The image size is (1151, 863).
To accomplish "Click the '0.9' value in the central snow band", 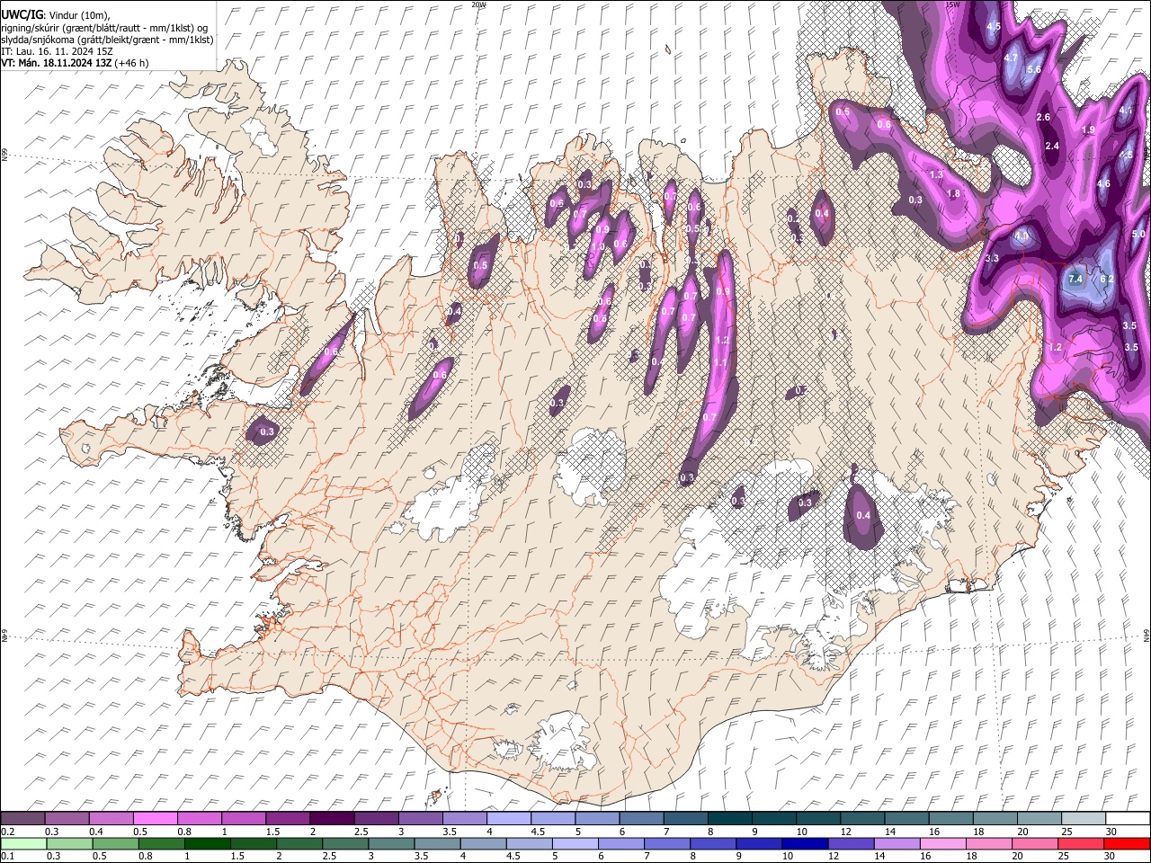I will point(724,292).
